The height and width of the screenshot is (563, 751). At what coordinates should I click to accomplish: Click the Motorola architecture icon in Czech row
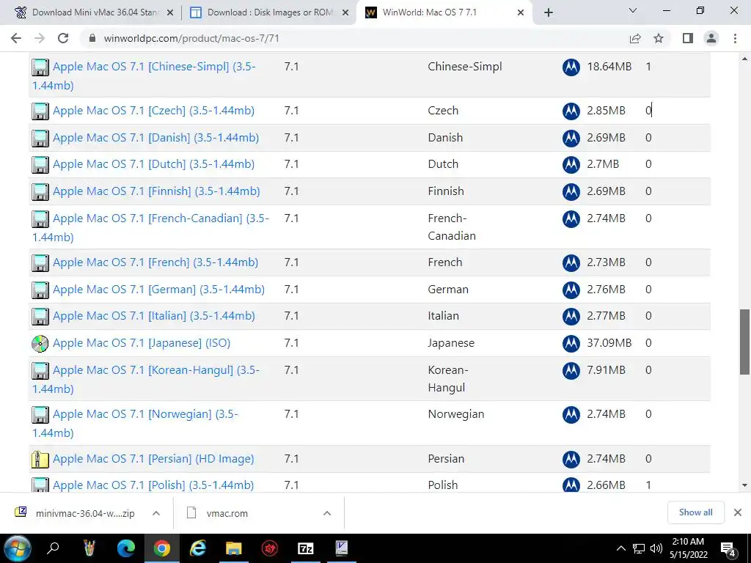pos(571,111)
